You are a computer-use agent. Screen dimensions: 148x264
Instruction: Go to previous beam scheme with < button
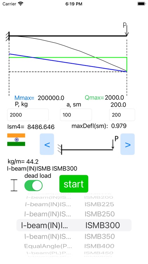coord(47,144)
